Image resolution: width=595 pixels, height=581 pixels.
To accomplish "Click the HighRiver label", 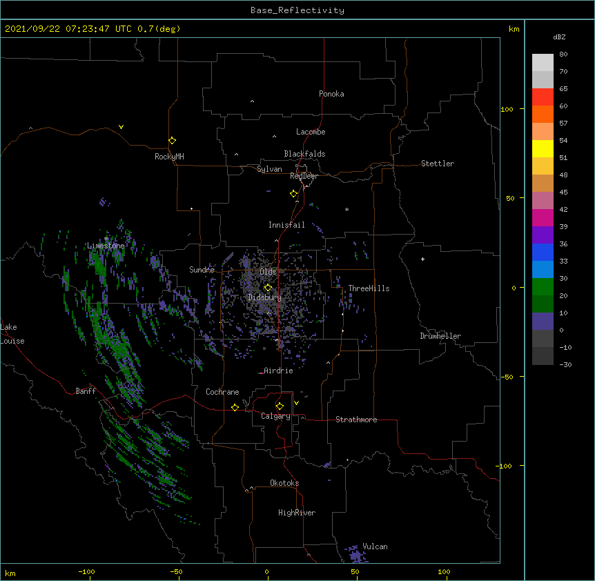I will 297,513.
